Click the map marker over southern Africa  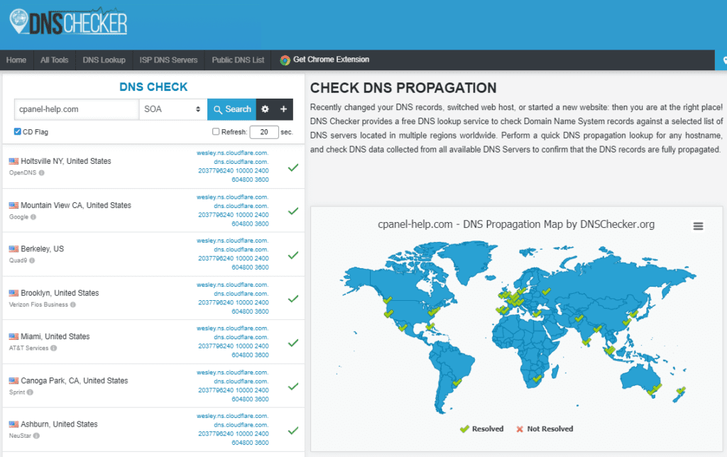(x=537, y=379)
